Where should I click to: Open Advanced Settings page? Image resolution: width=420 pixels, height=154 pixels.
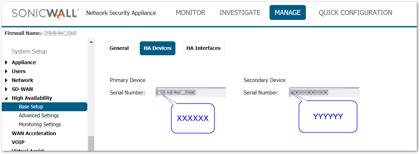[x=39, y=115]
